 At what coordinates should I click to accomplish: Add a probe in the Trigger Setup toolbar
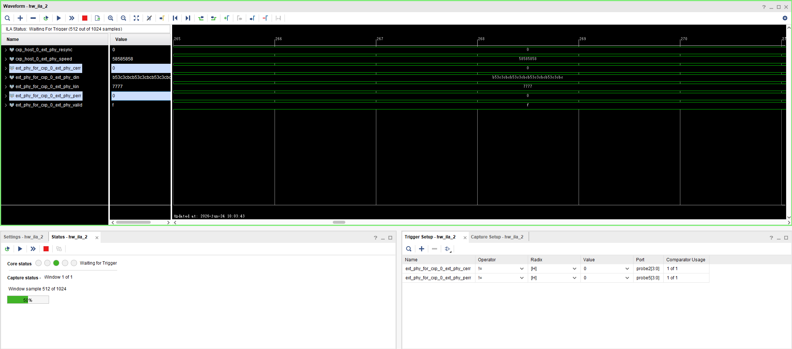point(422,249)
